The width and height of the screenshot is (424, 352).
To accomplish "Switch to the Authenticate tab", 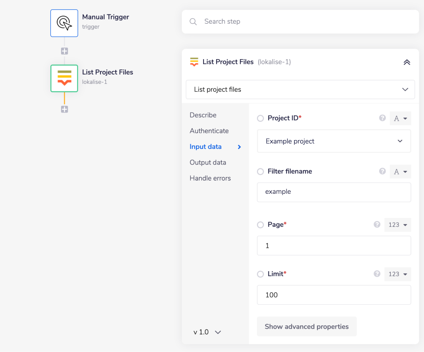I will (x=209, y=131).
